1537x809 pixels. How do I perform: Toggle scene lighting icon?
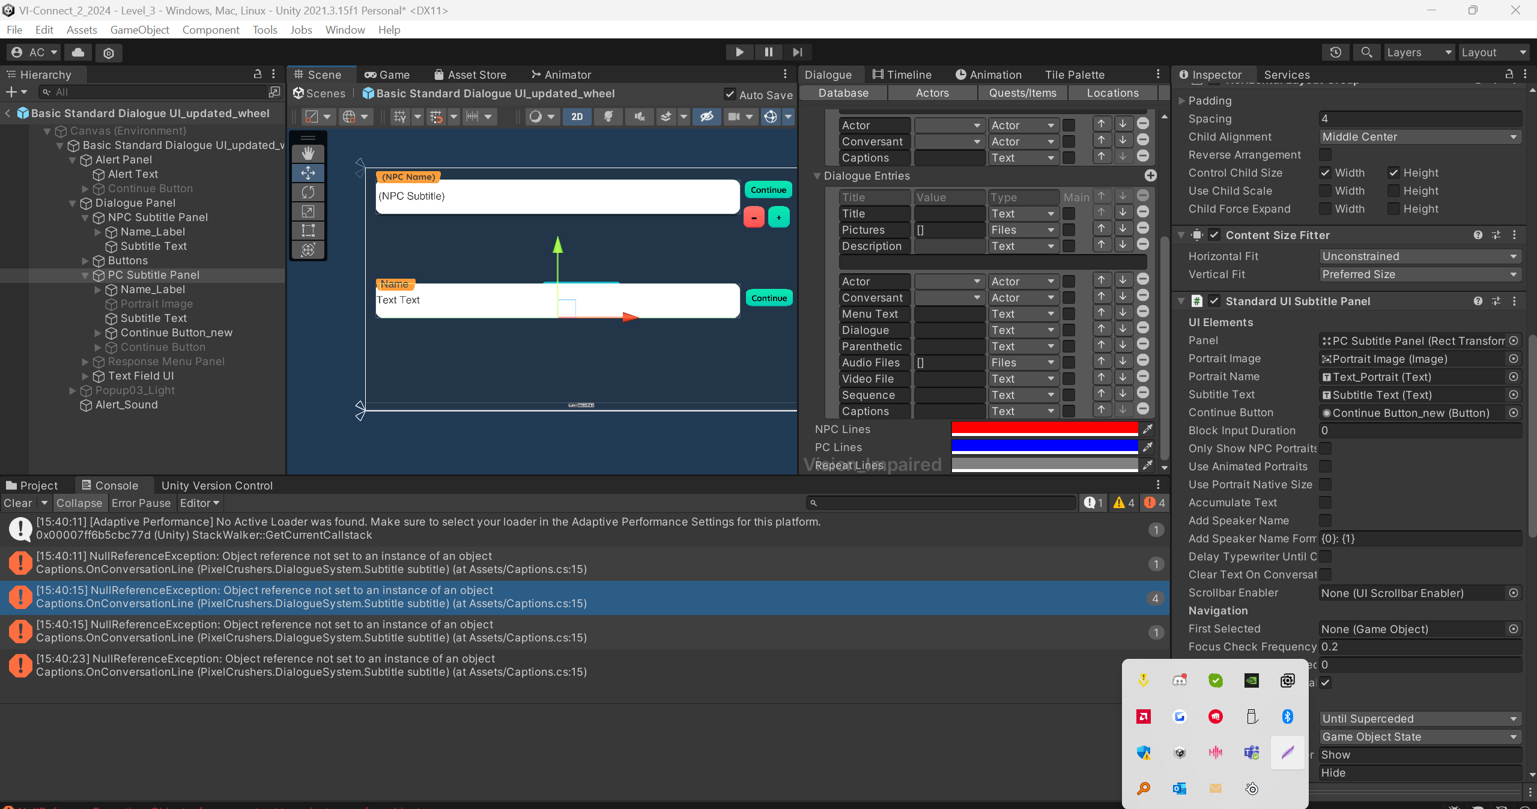point(608,117)
